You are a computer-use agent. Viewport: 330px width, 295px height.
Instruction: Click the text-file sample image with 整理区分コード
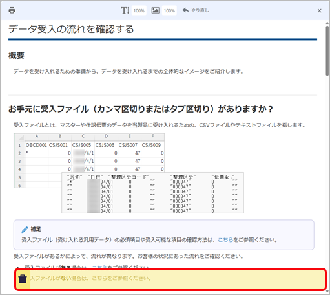pyautogui.click(x=152, y=193)
